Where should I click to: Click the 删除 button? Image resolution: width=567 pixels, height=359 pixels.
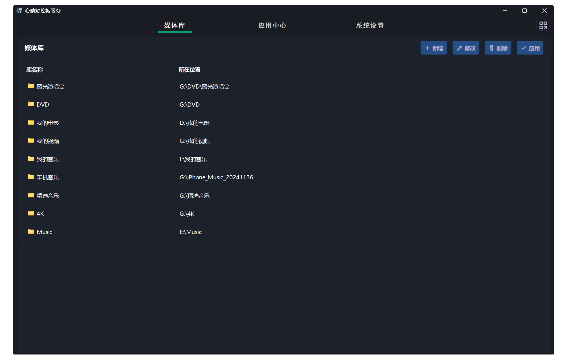tap(498, 48)
